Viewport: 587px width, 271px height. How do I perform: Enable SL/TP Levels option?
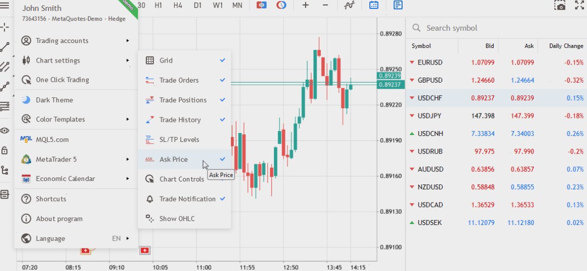(x=184, y=139)
